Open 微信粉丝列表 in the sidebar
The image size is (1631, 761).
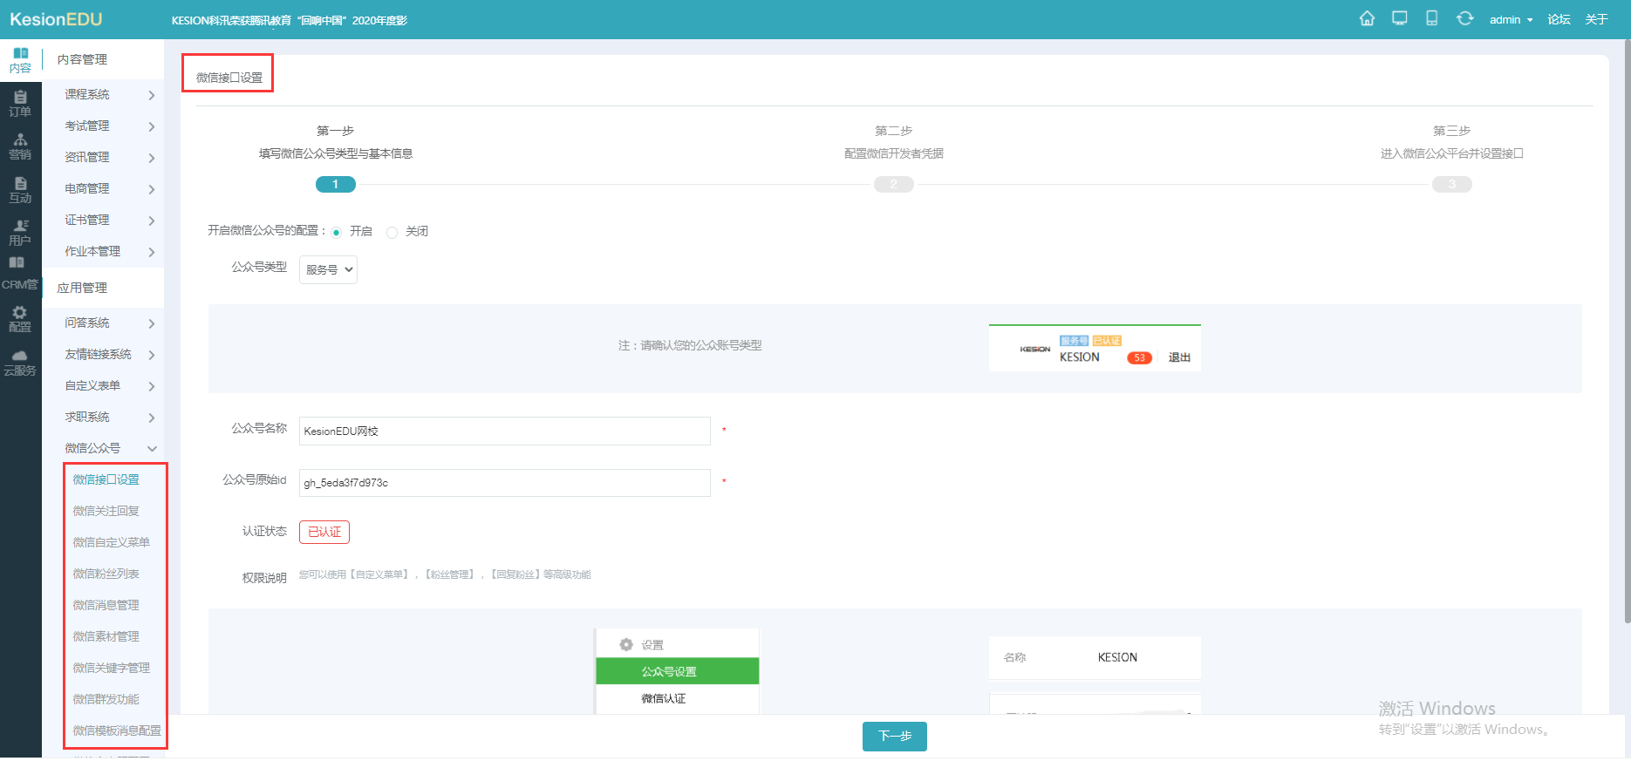coord(106,574)
